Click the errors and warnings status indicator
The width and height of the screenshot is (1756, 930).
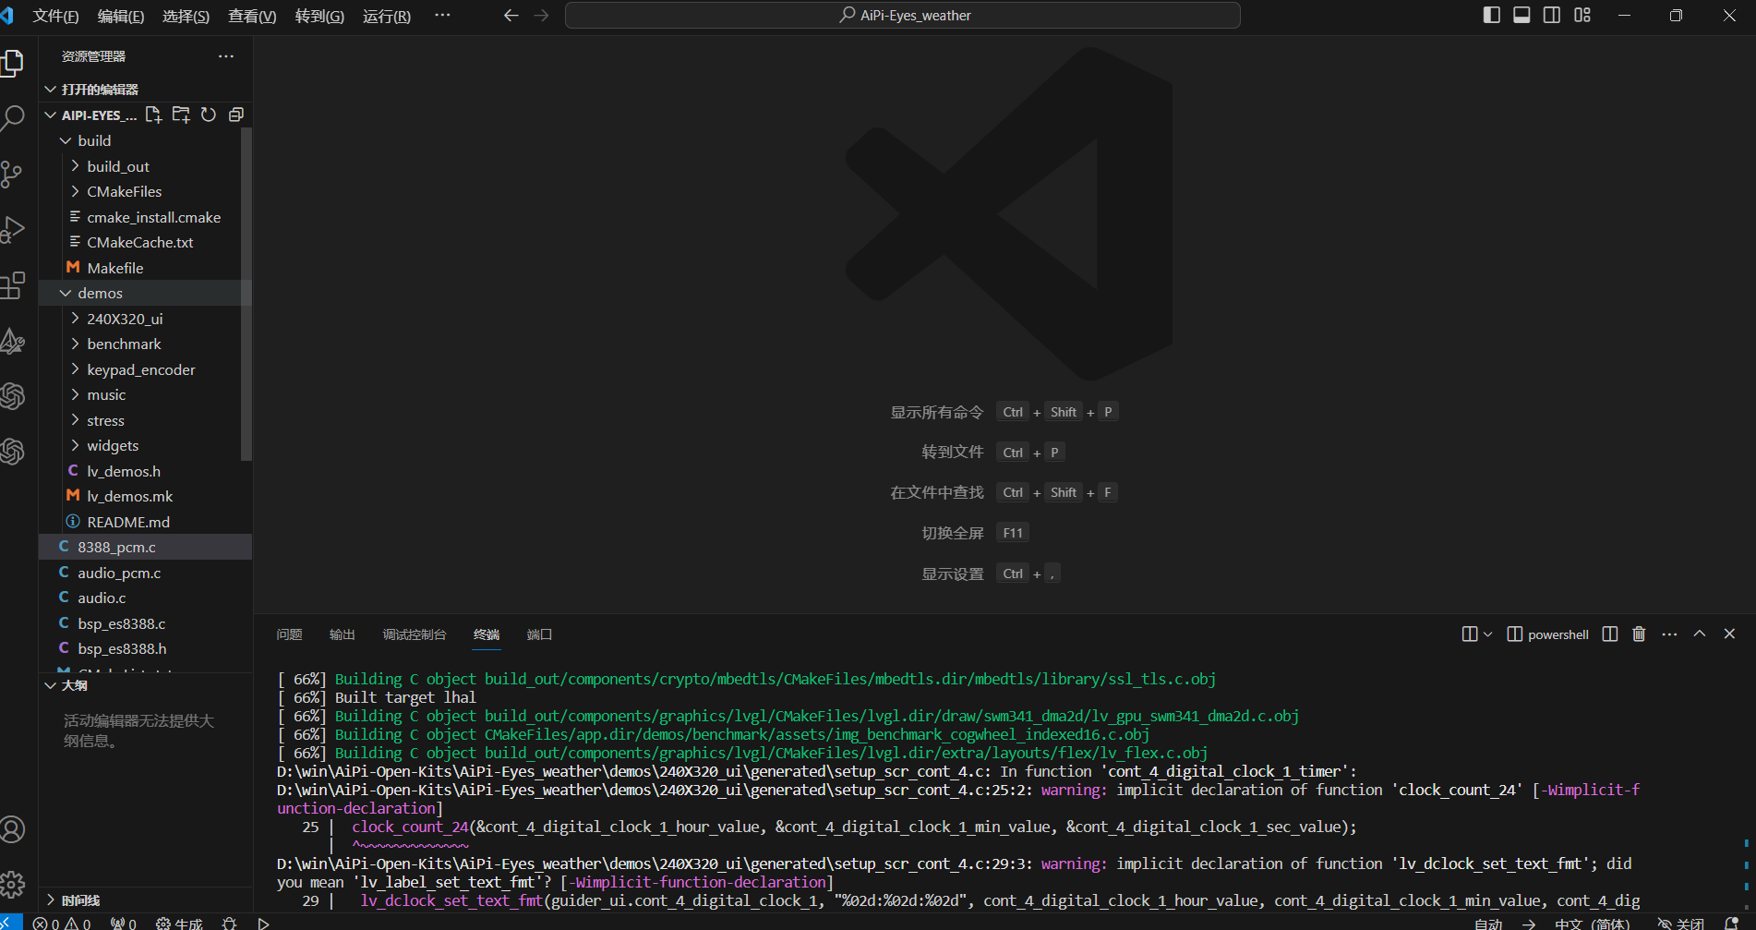(62, 923)
